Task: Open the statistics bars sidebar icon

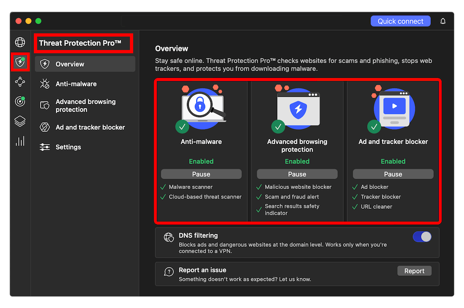Action: (20, 141)
